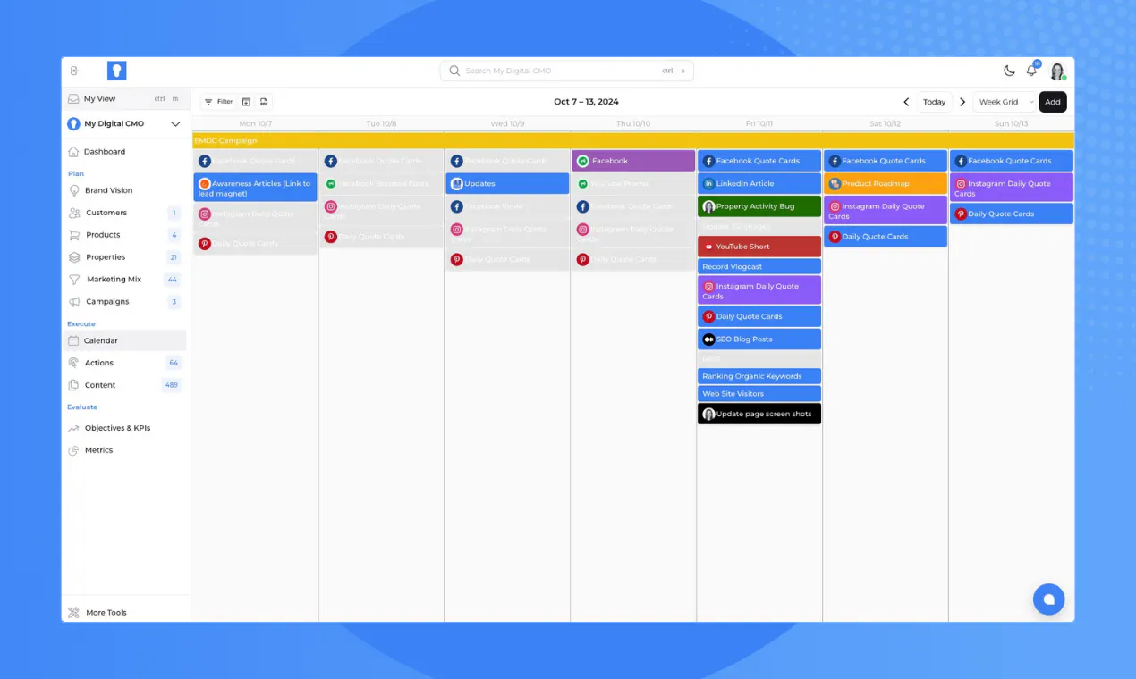Open Sunday's Instagram Daily Quote Cards
The height and width of the screenshot is (679, 1136).
pyautogui.click(x=1012, y=189)
